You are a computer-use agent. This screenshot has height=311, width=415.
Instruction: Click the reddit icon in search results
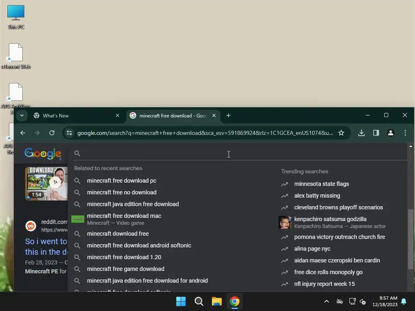coord(31,226)
